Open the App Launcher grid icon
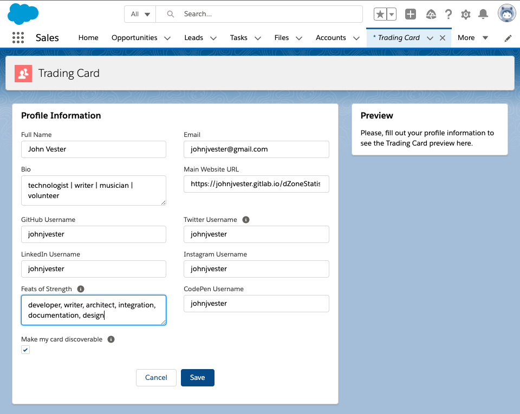Viewport: 520px width, 414px height. point(18,38)
